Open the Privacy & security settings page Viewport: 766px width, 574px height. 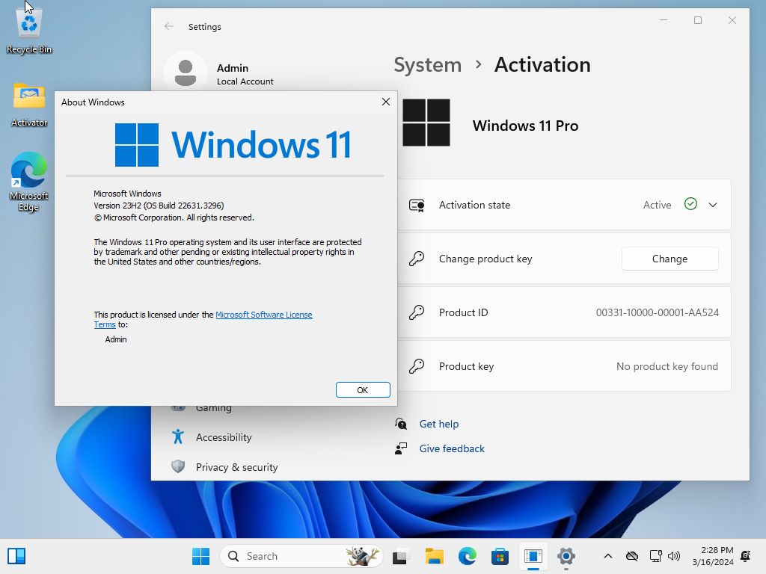(237, 467)
